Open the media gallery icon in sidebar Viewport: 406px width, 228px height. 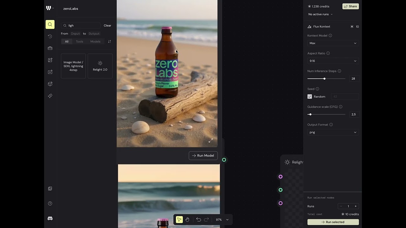point(50,188)
